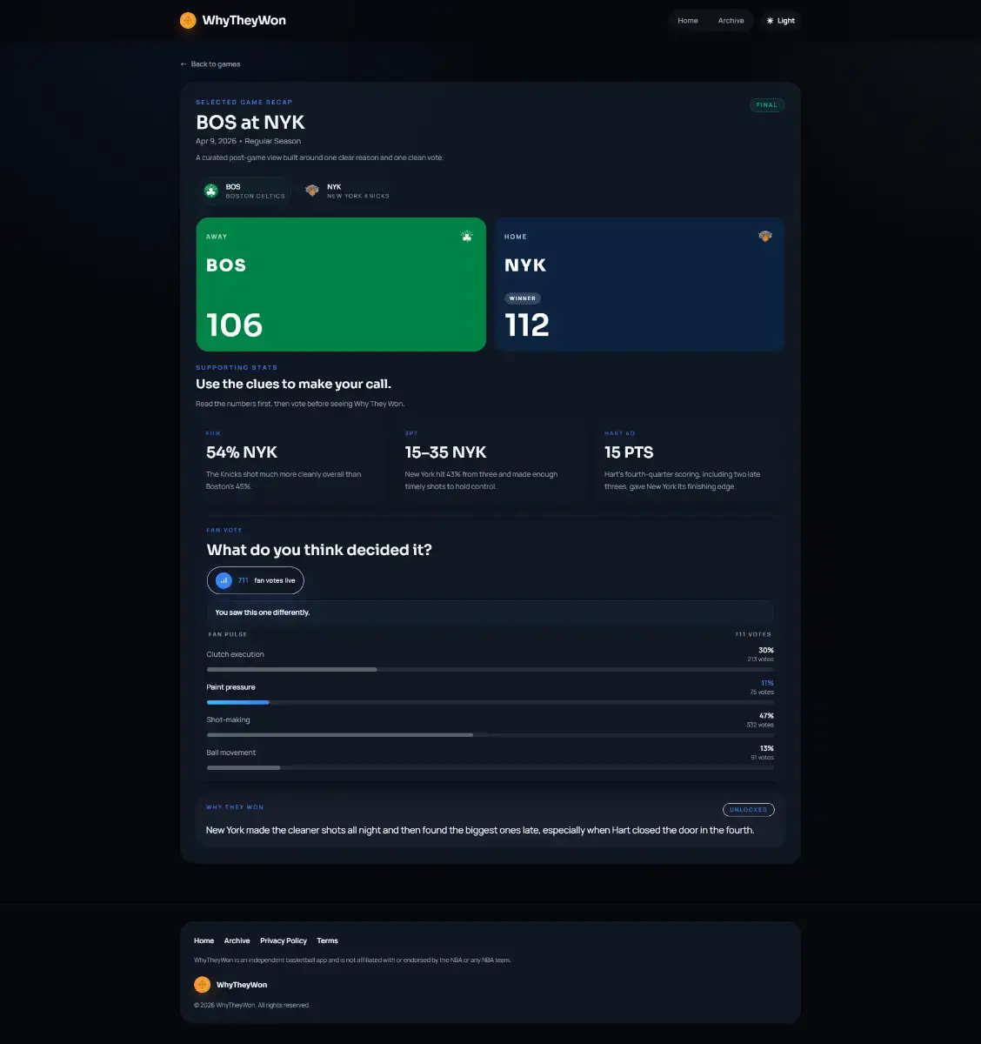Click the blue chart icon beside fan votes live

[x=224, y=580]
